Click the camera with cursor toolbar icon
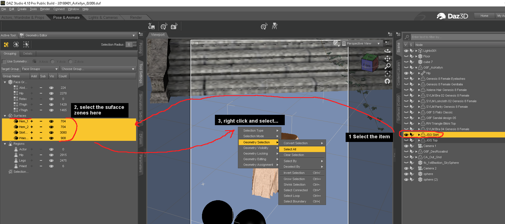This screenshot has width=505, height=224. (x=174, y=26)
